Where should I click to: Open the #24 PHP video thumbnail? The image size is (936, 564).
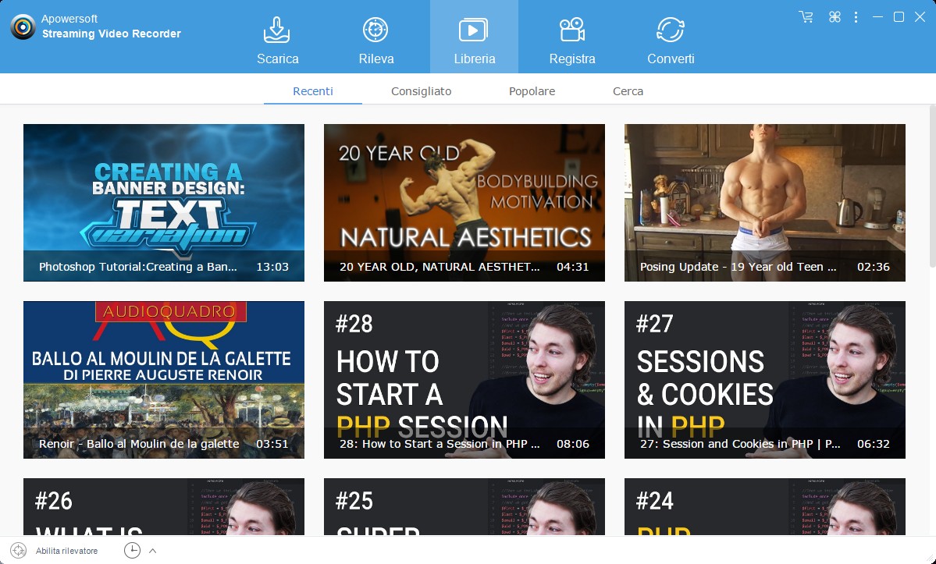click(x=765, y=506)
